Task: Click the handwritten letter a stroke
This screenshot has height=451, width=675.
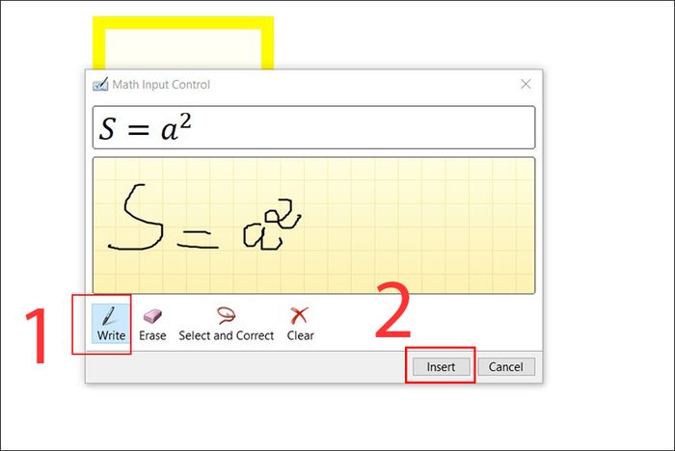Action: (262, 236)
